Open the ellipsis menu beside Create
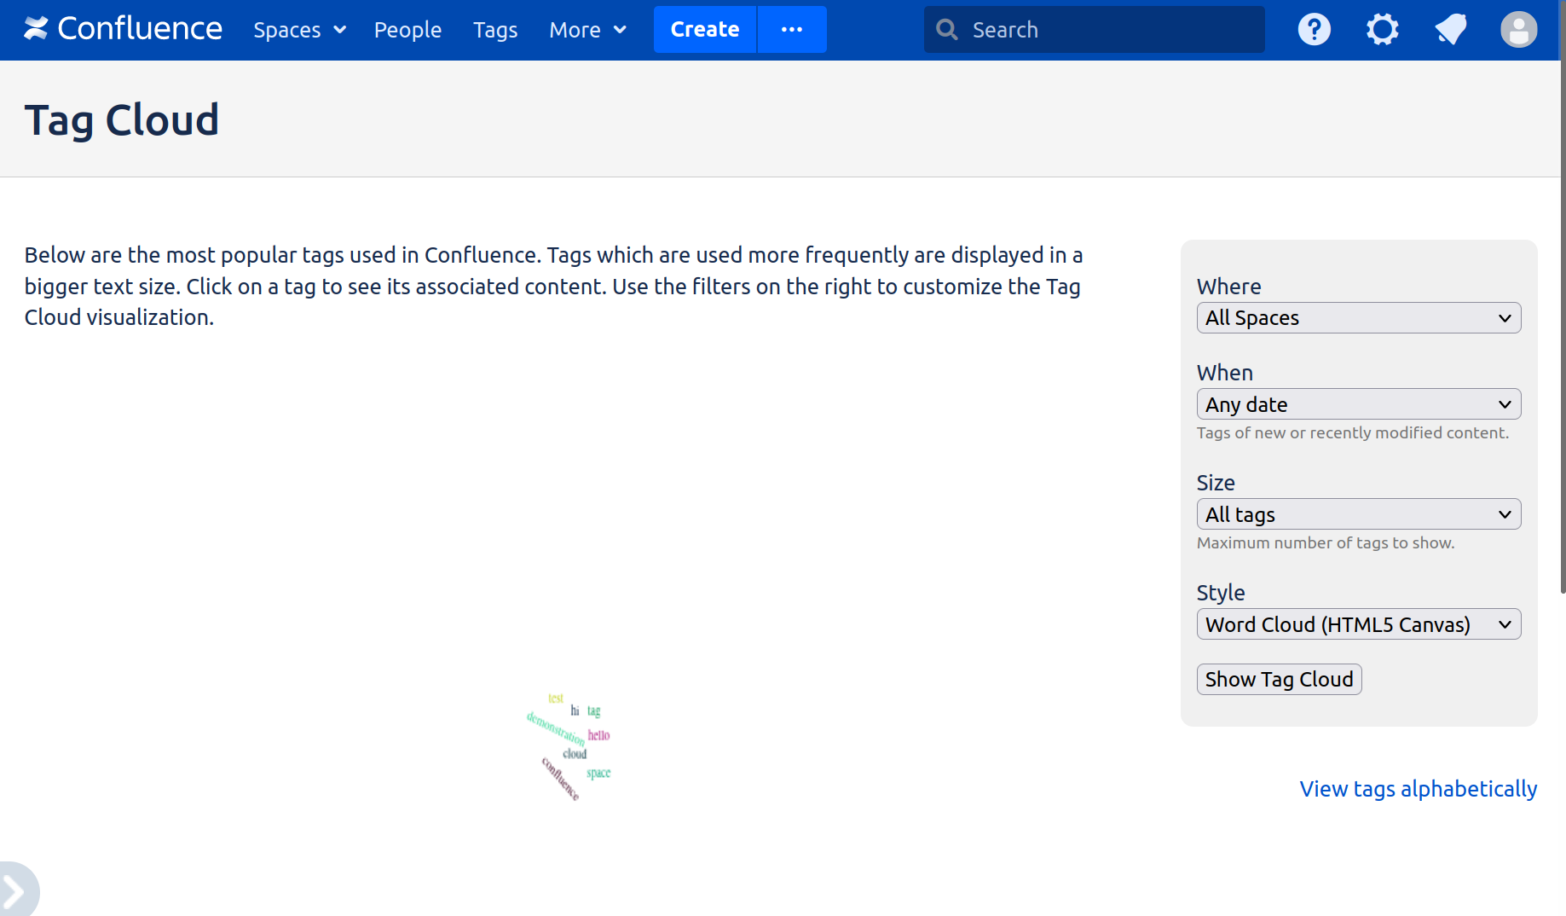 tap(791, 28)
